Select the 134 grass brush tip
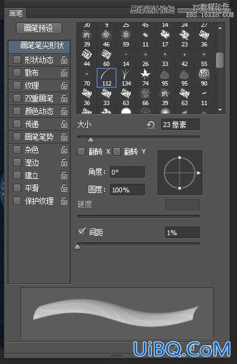The image size is (237, 364). coord(126,78)
